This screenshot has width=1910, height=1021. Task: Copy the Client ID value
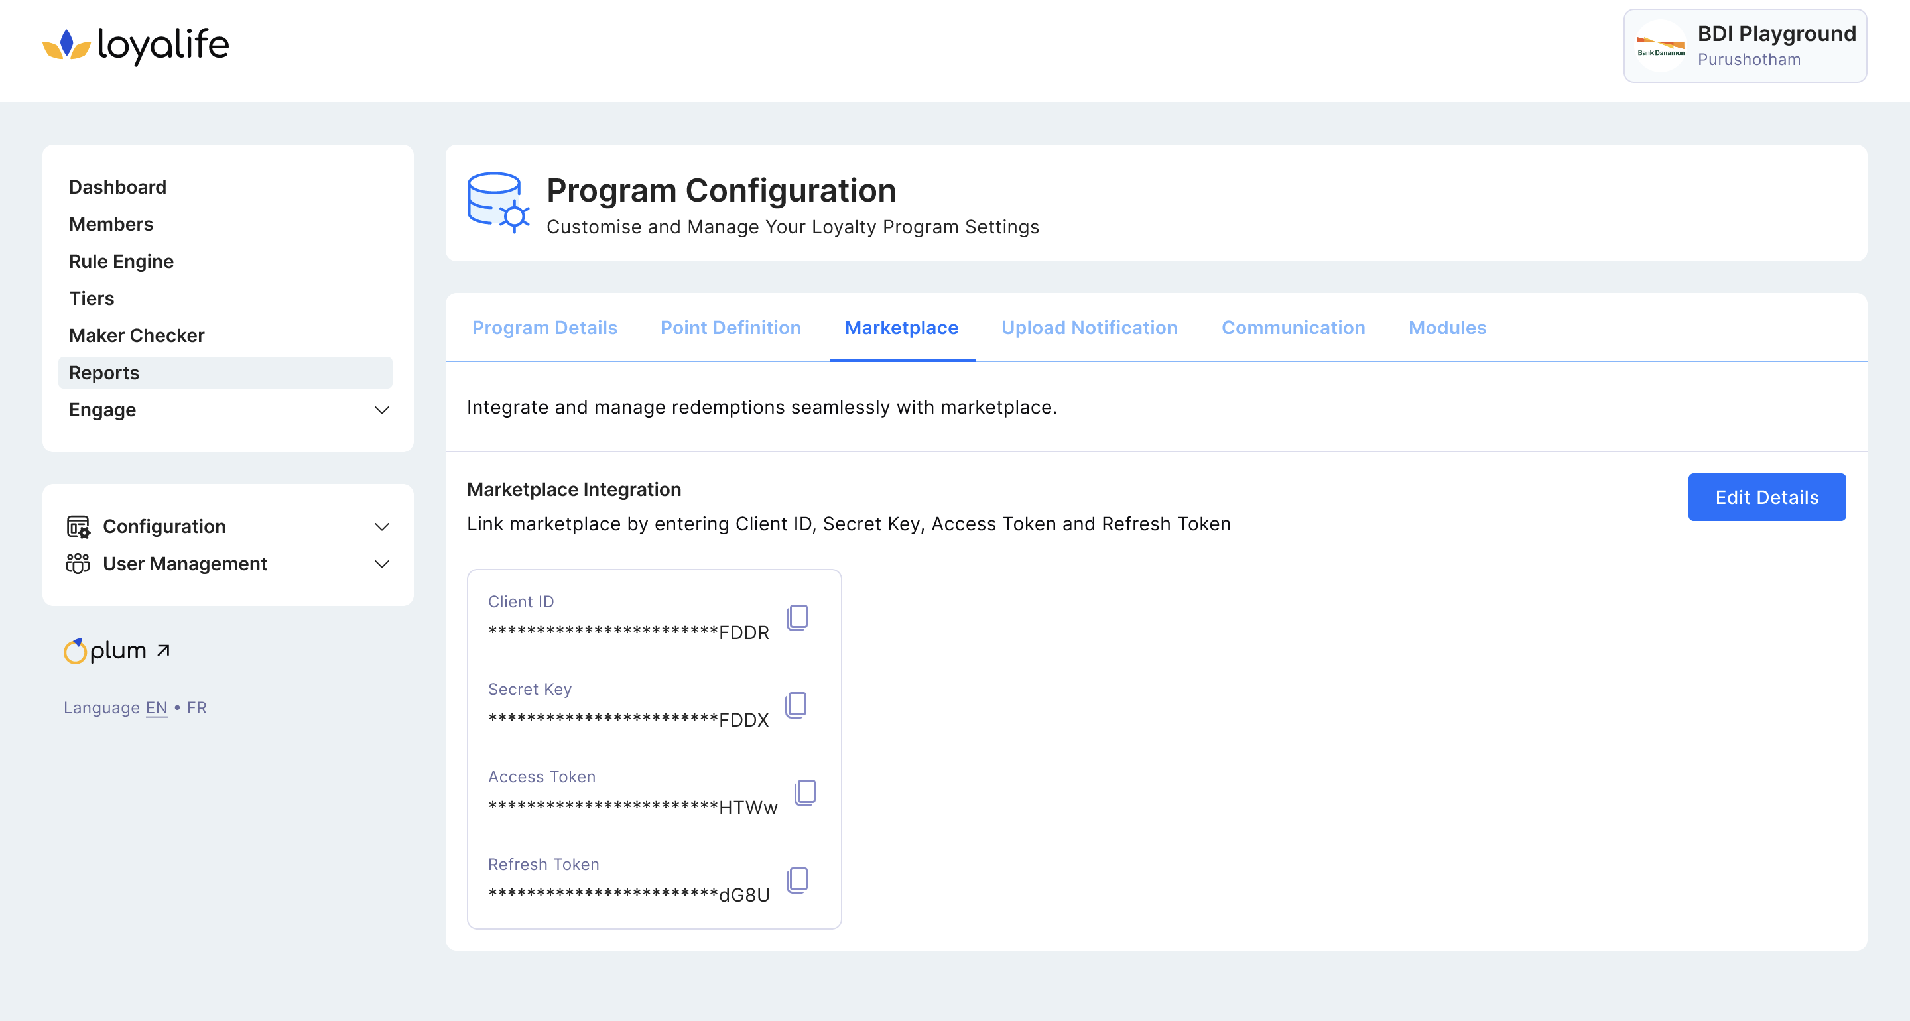point(797,617)
